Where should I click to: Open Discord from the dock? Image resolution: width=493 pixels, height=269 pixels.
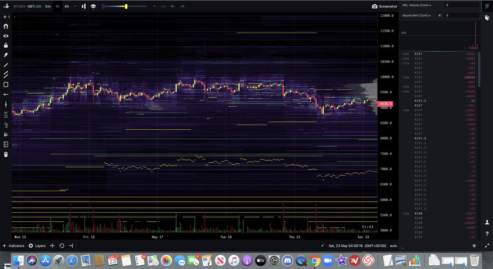click(x=287, y=260)
